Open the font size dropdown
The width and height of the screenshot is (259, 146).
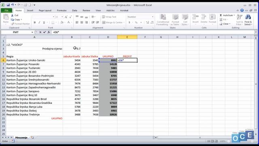(x=62, y=17)
